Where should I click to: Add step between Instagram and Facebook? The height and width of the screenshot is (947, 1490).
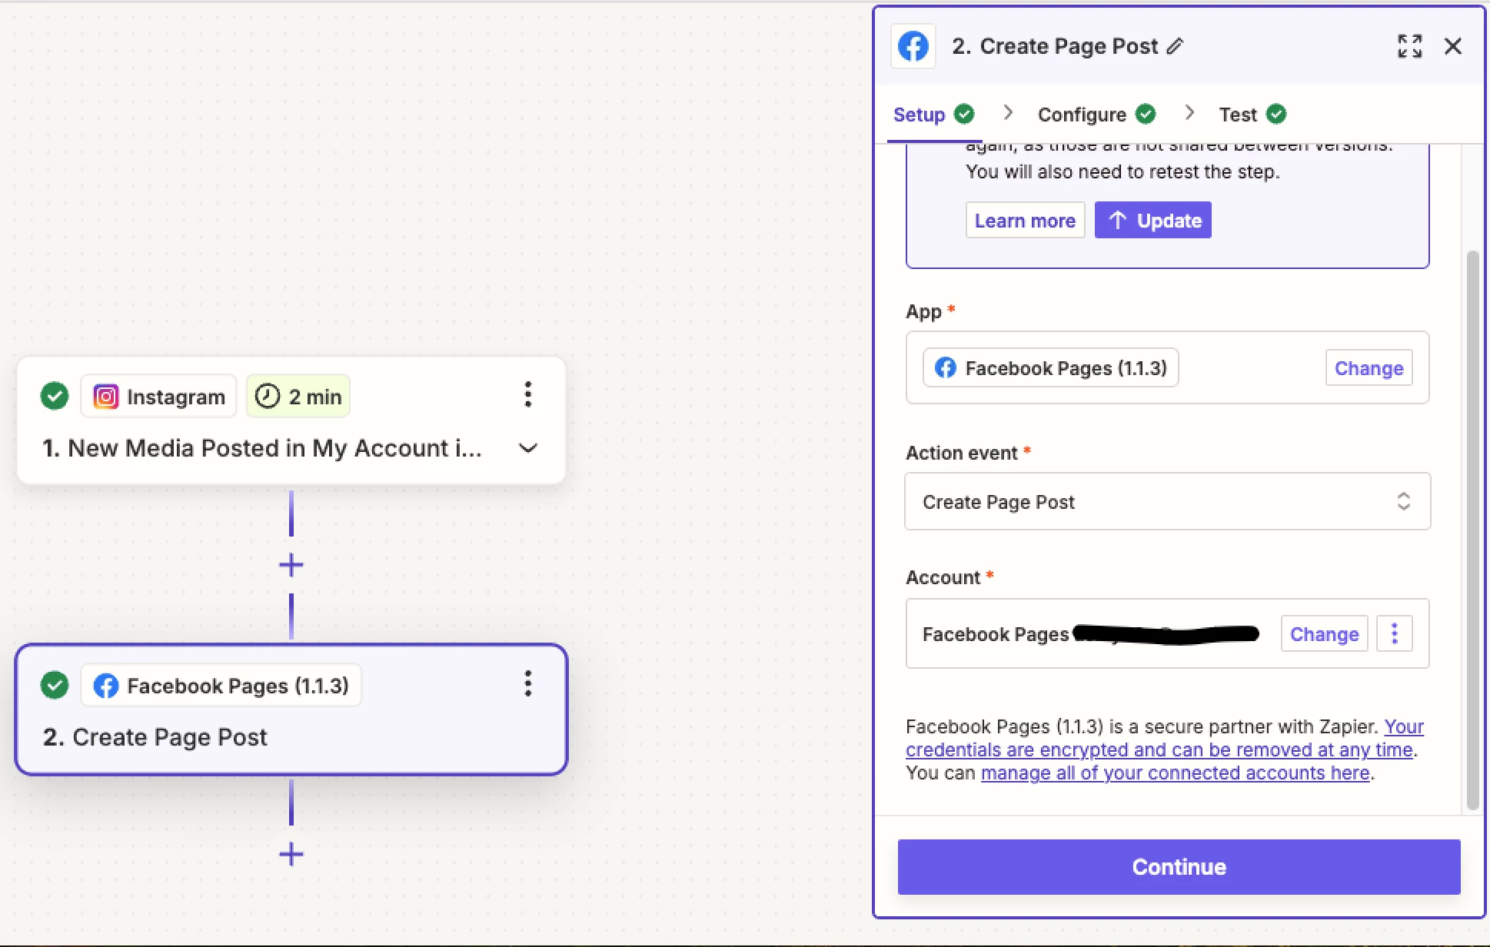(291, 566)
